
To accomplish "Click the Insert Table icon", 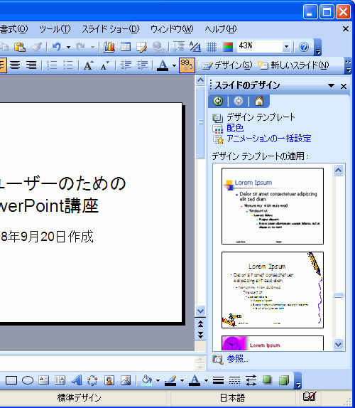I will click(126, 47).
